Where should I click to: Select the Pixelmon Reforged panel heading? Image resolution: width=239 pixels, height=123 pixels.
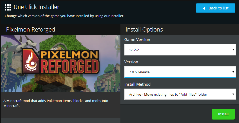click(x=30, y=29)
